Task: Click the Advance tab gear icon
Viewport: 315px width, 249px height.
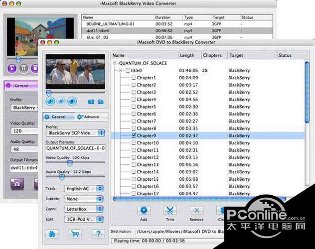Action: click(x=80, y=117)
